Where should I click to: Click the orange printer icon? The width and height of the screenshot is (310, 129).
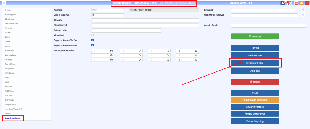[x=302, y=3]
